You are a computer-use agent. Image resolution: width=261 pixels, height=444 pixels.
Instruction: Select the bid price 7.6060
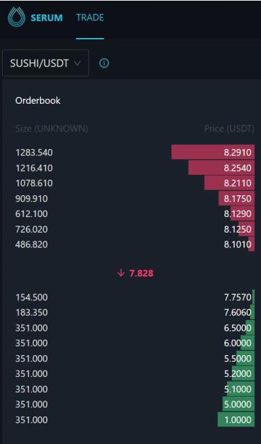(237, 312)
